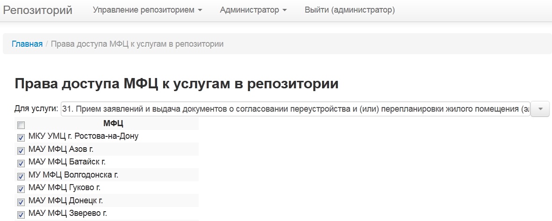Screen dimensions: 552x221
Task: Open the Управление репозиторием menu
Action: click(147, 10)
